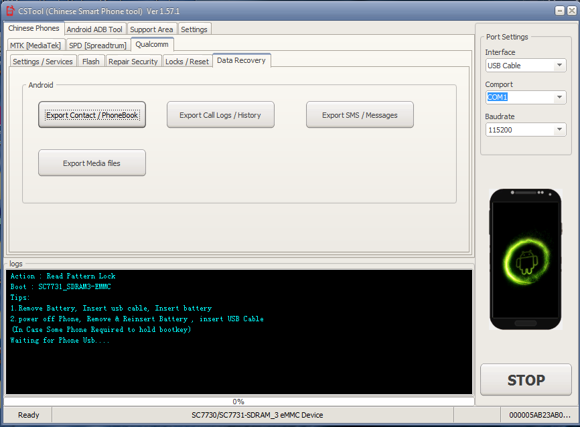Close the CSTool window
Viewport: 580px width, 427px height.
572,11
